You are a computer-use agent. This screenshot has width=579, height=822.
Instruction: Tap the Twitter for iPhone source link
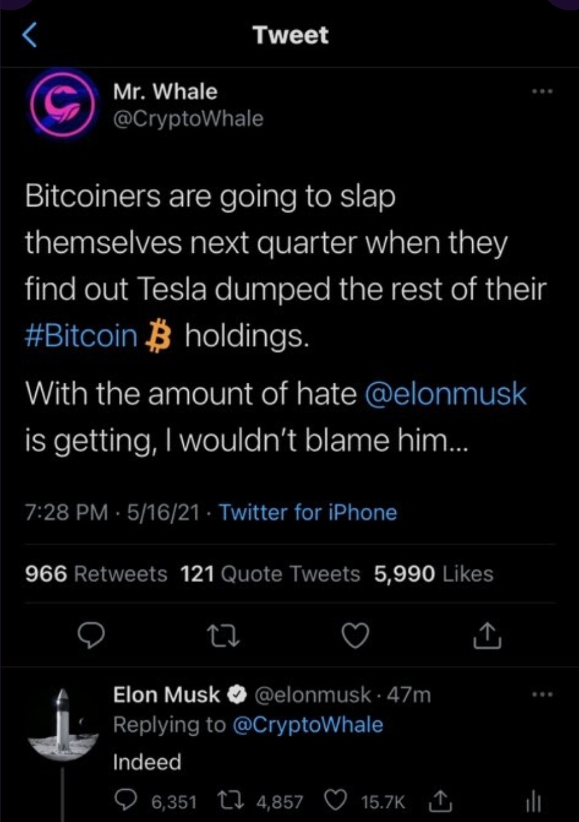pos(308,512)
